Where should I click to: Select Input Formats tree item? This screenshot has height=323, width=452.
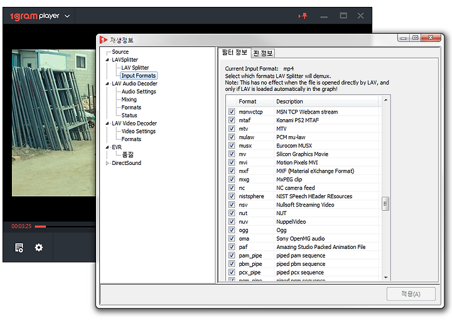point(138,76)
